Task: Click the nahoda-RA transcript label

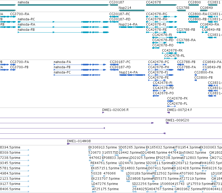Action: [x=26, y=24]
